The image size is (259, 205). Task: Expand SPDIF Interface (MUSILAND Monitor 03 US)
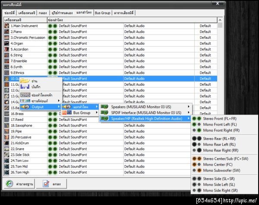[145, 113]
